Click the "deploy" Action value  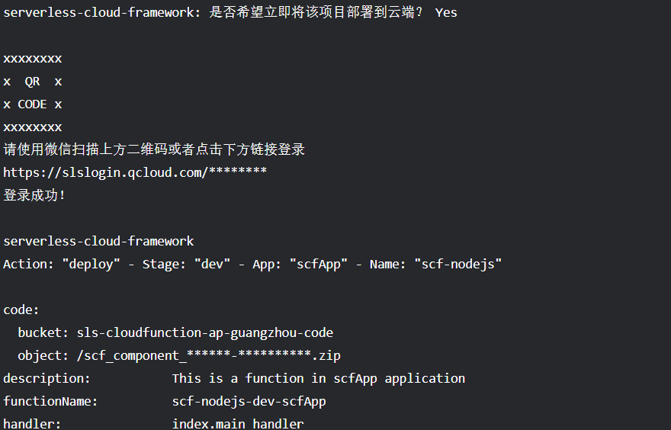[91, 264]
